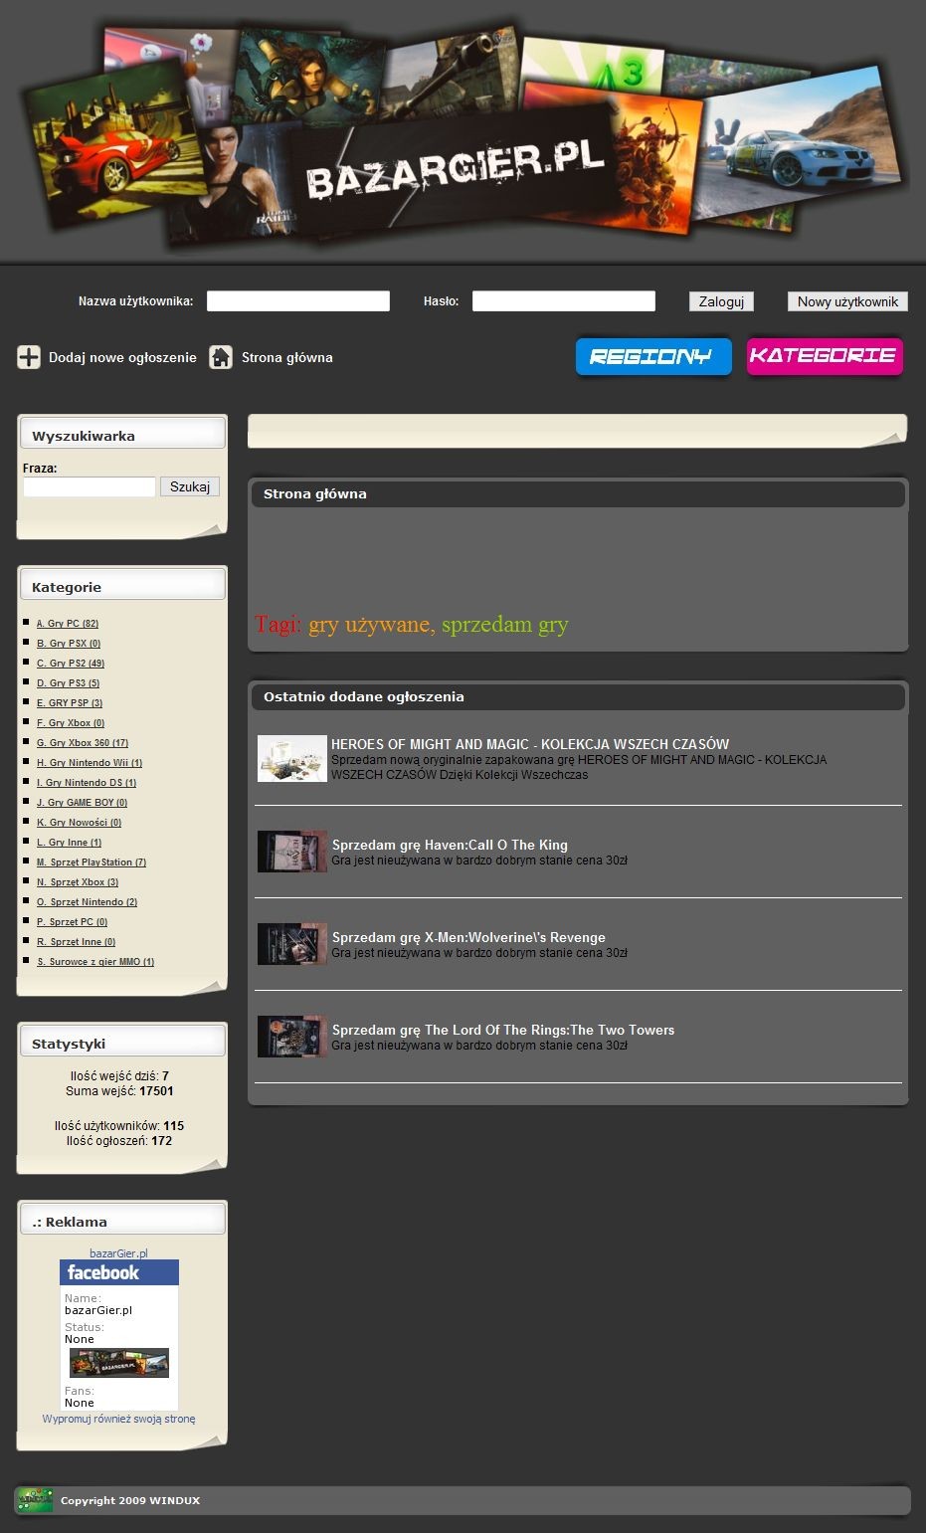
Task: Click the plus icon for adding new ad
Action: (29, 357)
